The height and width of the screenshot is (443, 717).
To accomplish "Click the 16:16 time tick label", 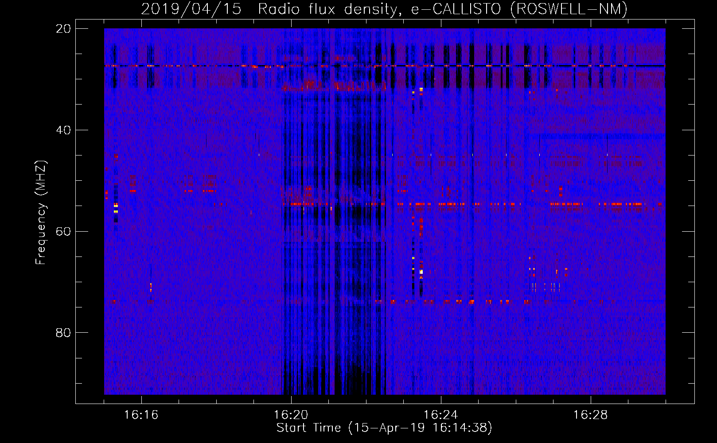I will [x=141, y=415].
